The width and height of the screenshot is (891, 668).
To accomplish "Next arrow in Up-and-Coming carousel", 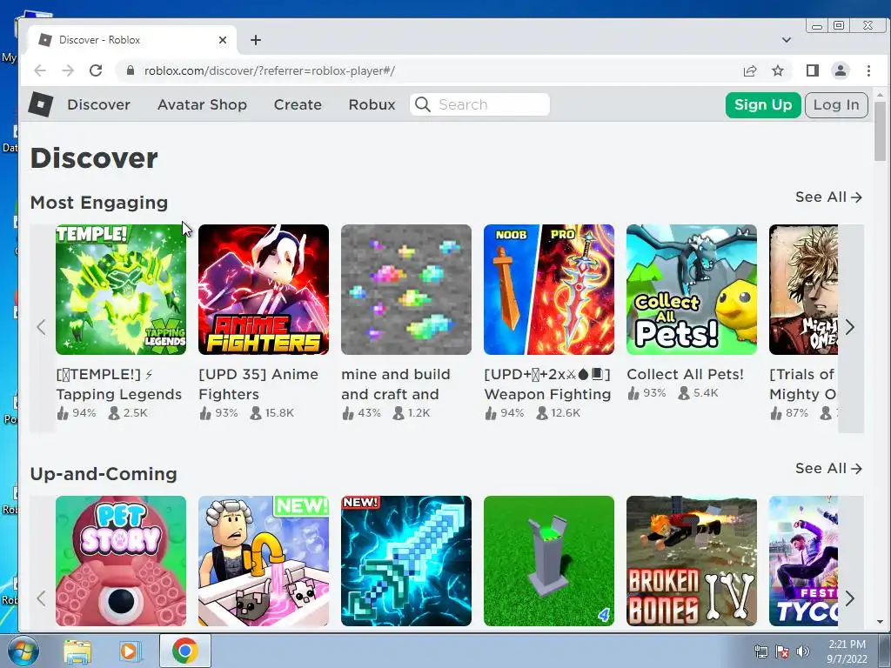I will (x=850, y=598).
